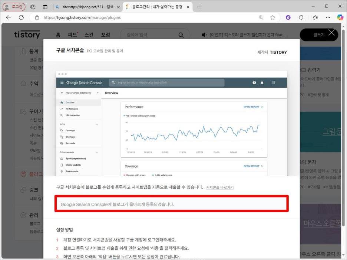Launch the Copilot icon
Image resolution: width=347 pixels, height=260 pixels.
click(340, 17)
